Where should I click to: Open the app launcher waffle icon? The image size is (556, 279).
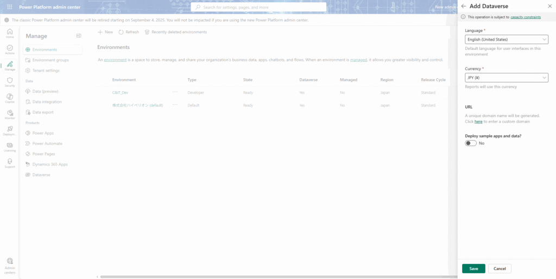(x=9, y=7)
